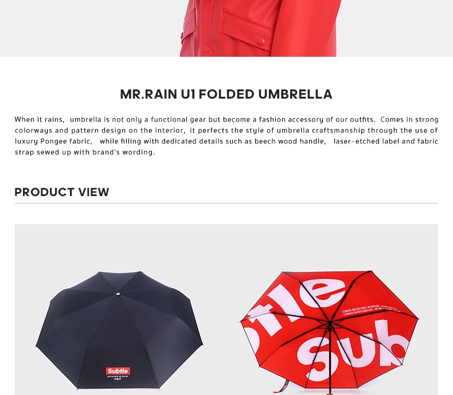Image resolution: width=453 pixels, height=395 pixels.
Task: Click the PRODUCT VIEW section heading
Action: point(62,192)
